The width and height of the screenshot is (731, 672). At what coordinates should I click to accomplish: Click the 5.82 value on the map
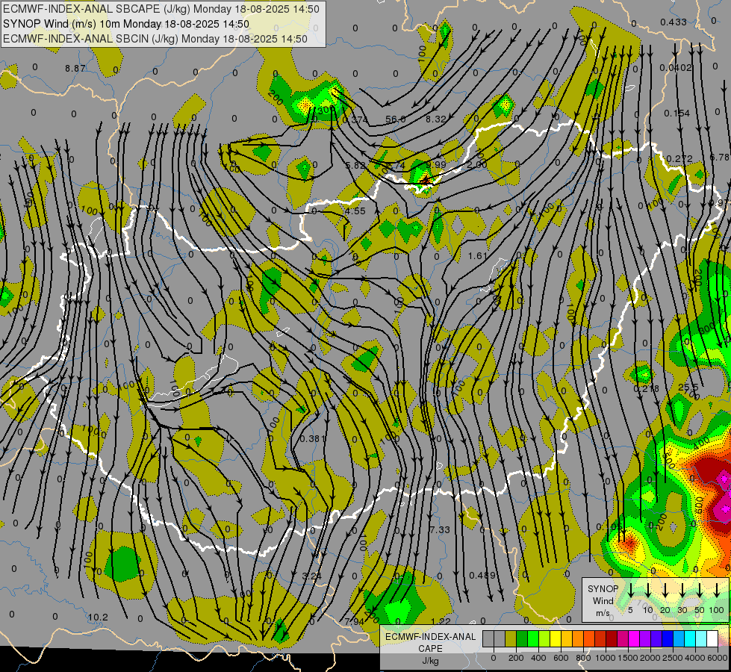point(355,165)
